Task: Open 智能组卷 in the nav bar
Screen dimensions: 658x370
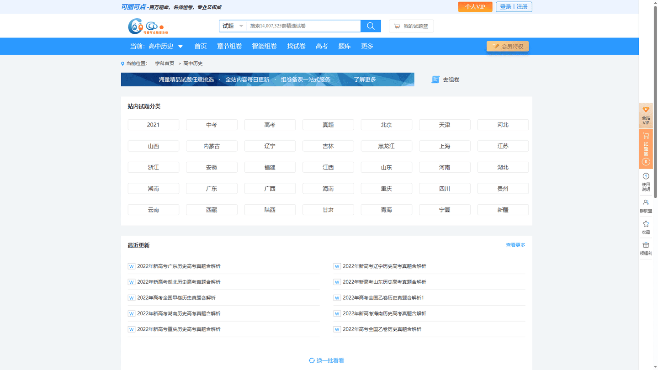Action: 265,46
